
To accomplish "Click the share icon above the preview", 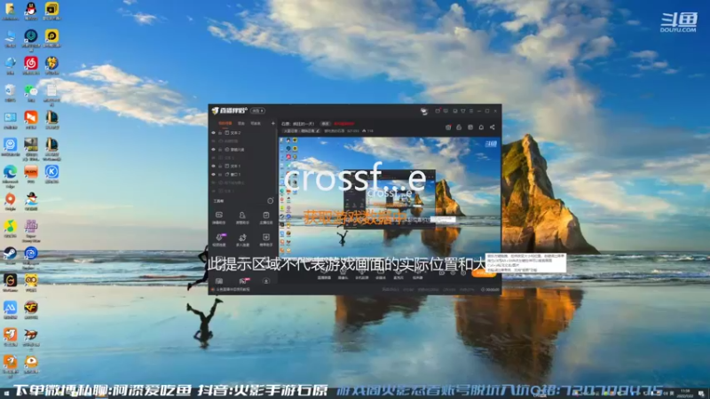I will (493, 128).
